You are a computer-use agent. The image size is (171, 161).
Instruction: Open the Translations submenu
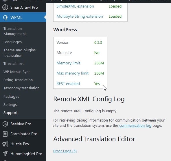click(13, 64)
